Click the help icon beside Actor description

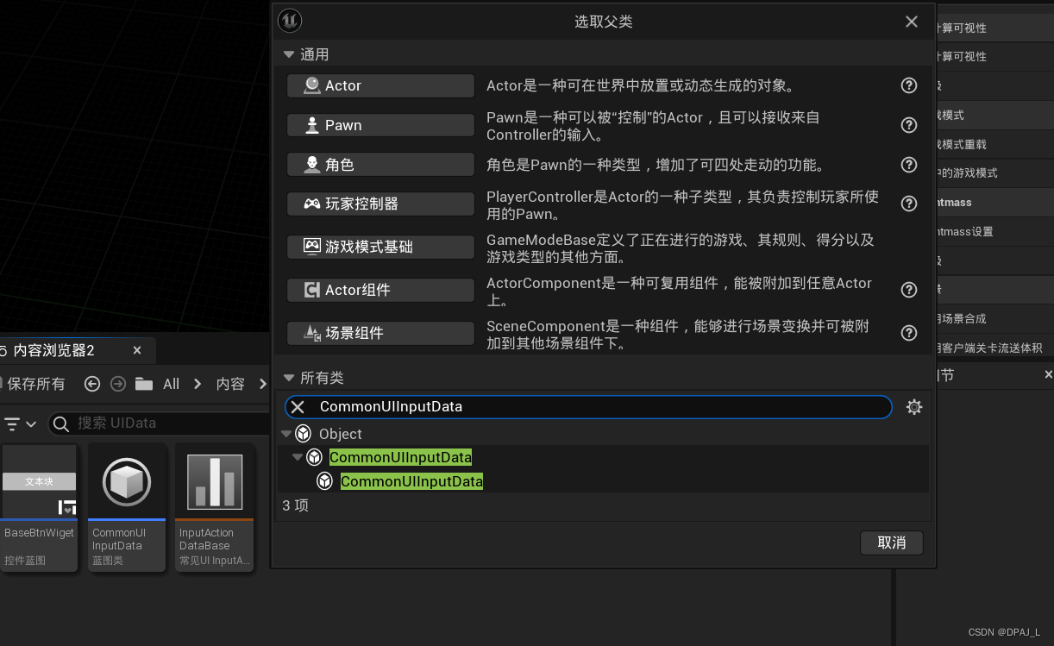908,85
